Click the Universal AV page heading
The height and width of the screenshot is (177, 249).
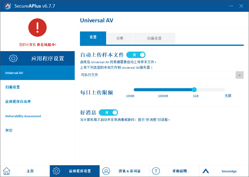click(x=96, y=20)
